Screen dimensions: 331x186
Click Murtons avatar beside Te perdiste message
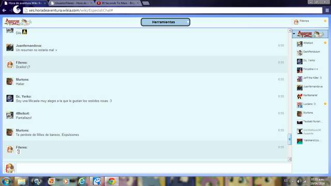tap(10, 132)
